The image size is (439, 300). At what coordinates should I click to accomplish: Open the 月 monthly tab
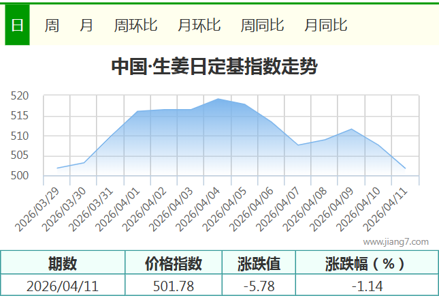click(x=86, y=25)
